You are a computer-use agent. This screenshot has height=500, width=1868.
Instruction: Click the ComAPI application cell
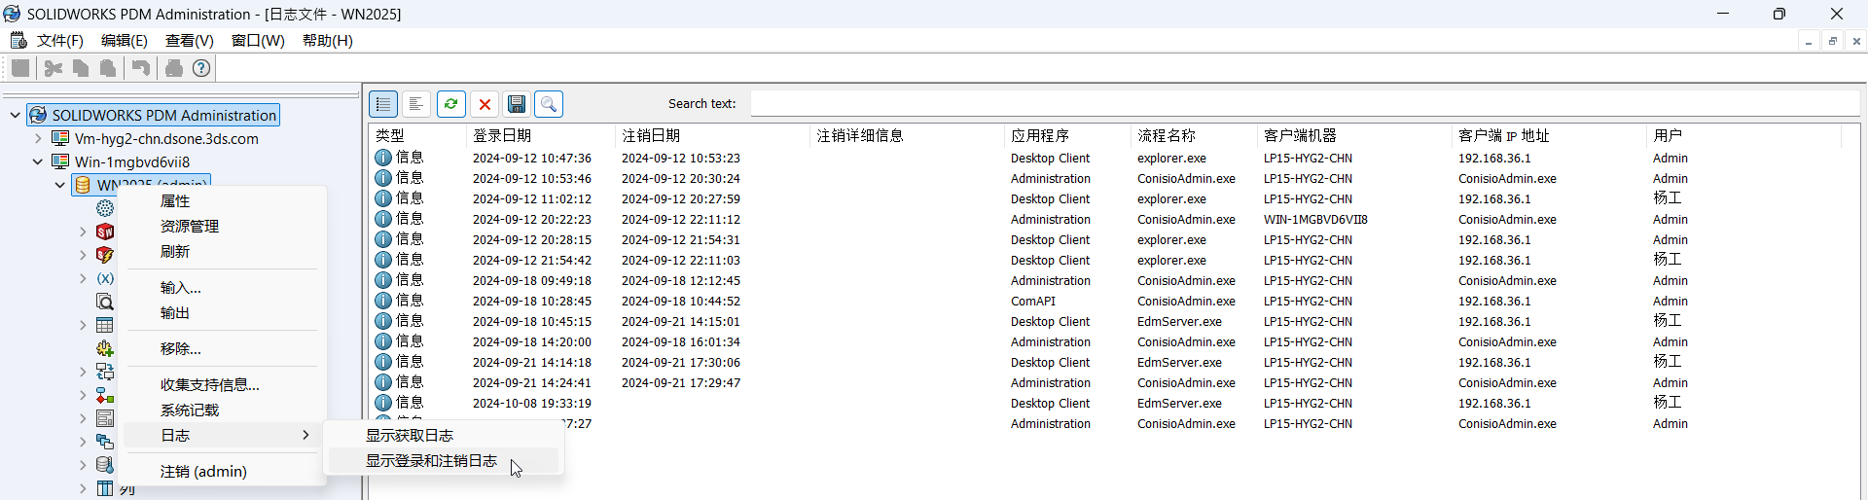tap(1032, 302)
